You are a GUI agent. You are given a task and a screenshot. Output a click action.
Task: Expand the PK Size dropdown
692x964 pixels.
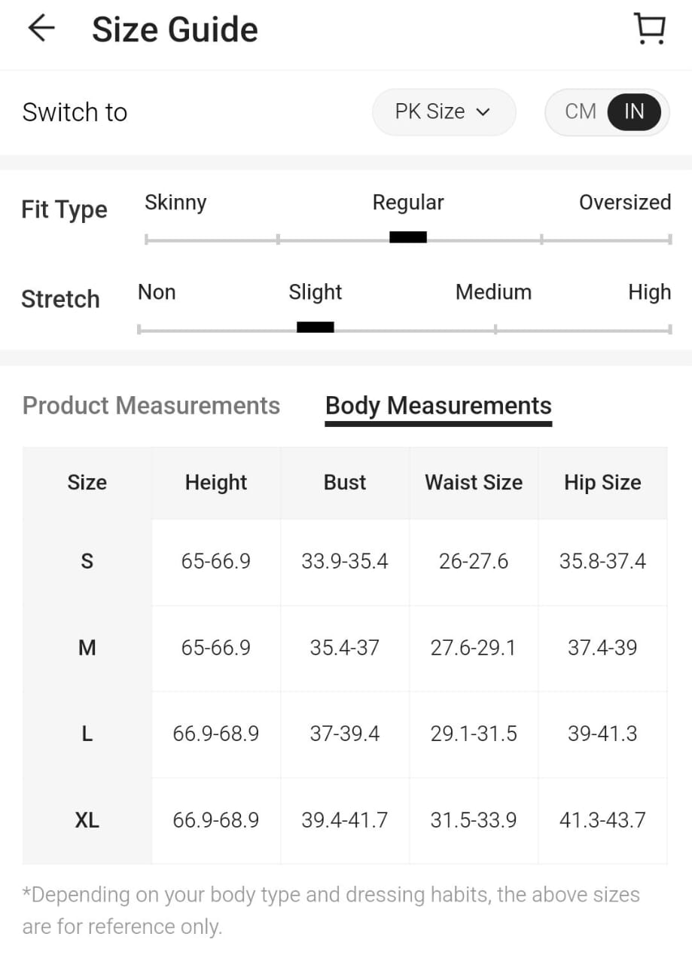click(x=443, y=112)
